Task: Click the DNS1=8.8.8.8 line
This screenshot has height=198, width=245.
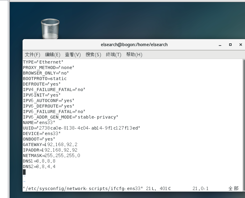Action: tap(39, 161)
